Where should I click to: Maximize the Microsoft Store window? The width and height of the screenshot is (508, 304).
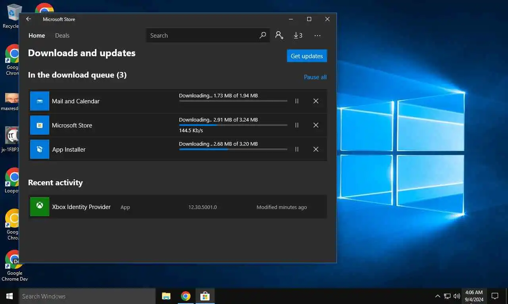click(x=309, y=19)
